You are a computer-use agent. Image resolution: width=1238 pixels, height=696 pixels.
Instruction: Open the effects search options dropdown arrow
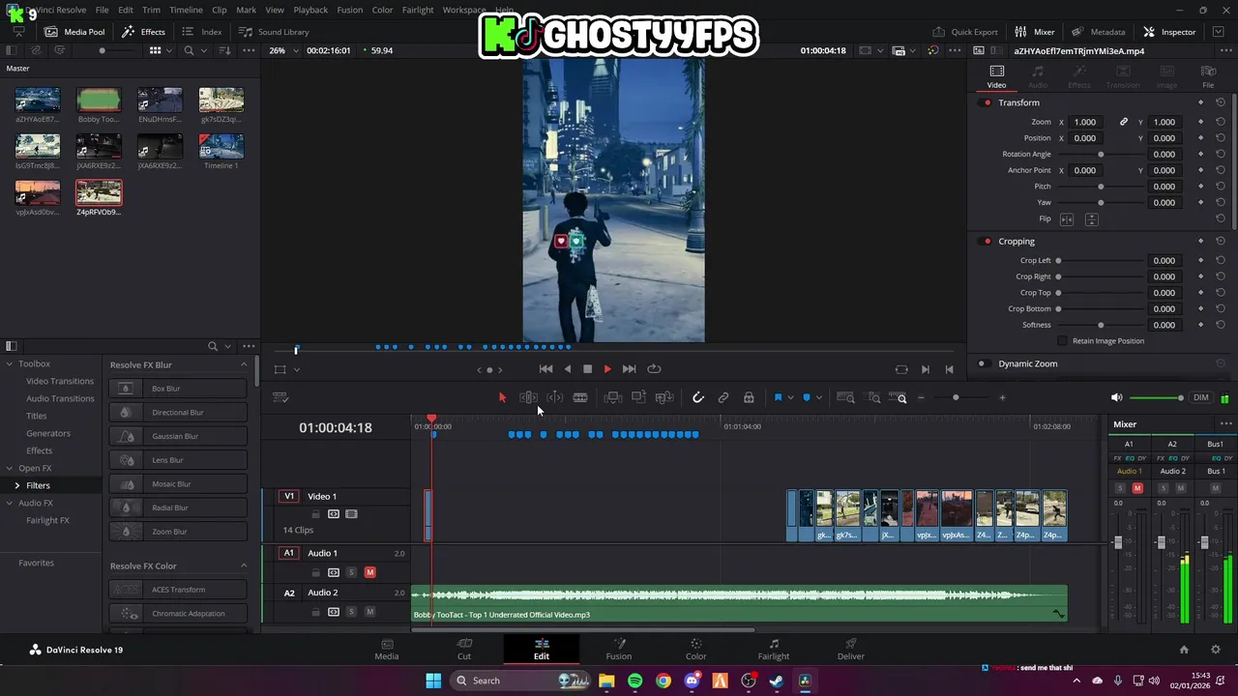tap(228, 346)
